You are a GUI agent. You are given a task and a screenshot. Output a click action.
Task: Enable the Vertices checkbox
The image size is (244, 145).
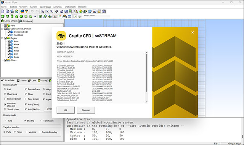[x=27, y=132]
